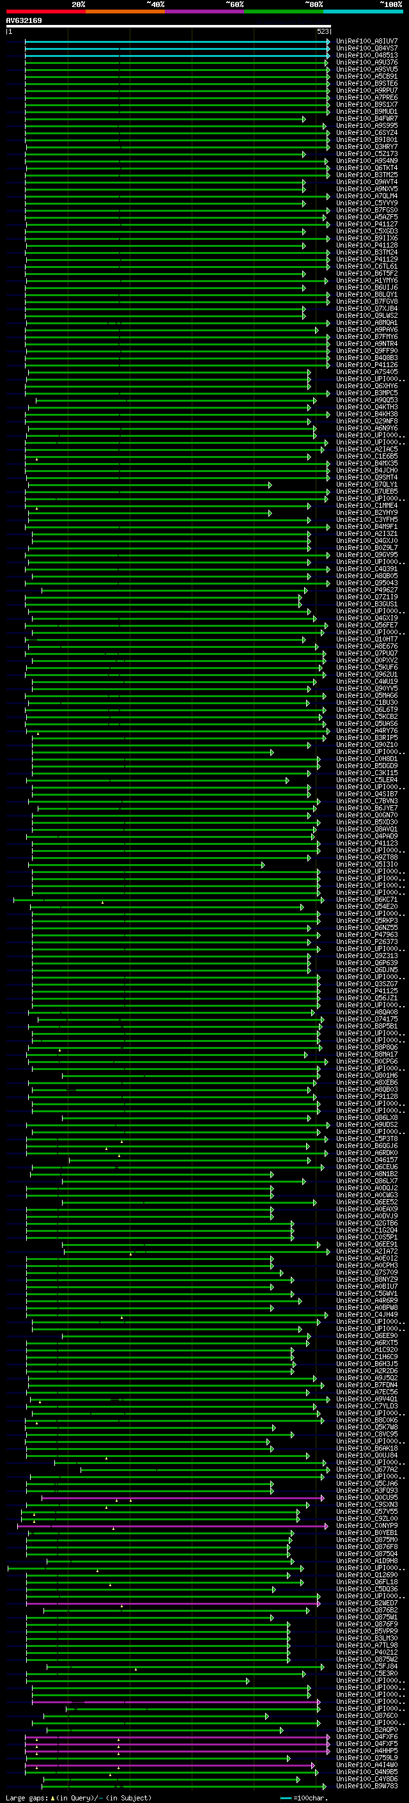Screen dimensions: 409x1803
Task: Click label UniRef100_B0CPG6
Action: 366,1061
